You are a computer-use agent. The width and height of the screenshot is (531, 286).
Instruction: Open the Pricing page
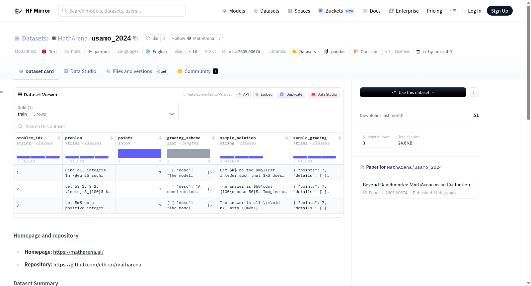(434, 11)
